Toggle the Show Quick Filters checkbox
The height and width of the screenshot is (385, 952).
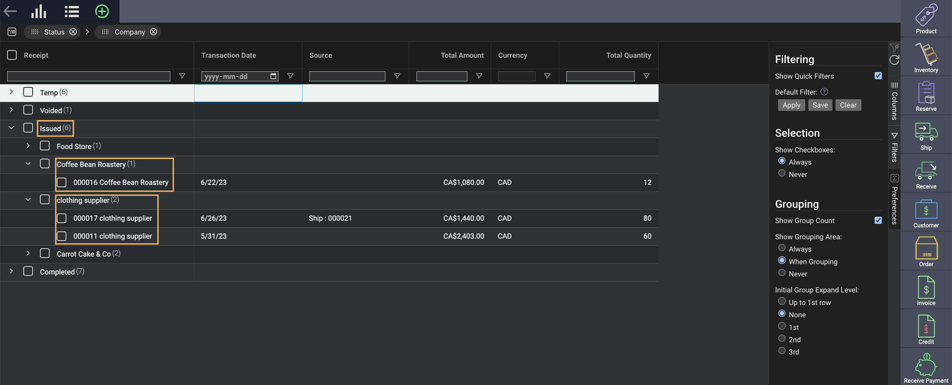coord(878,76)
